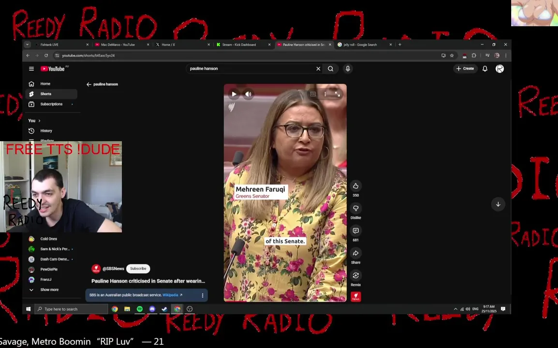Open Steam from the taskbar

(164, 309)
